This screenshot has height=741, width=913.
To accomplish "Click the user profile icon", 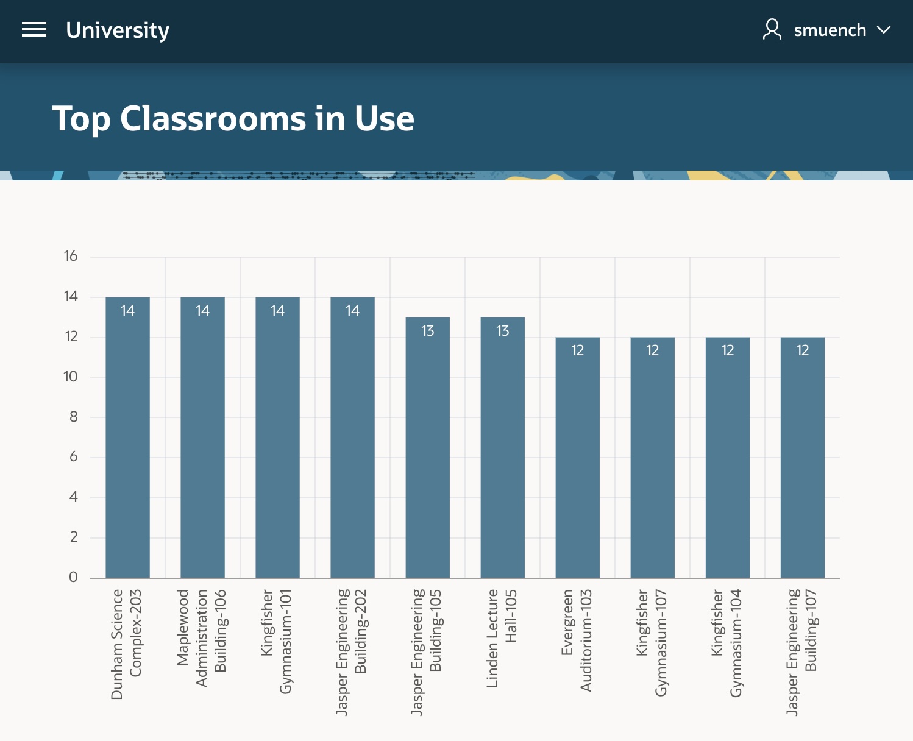I will pyautogui.click(x=772, y=30).
